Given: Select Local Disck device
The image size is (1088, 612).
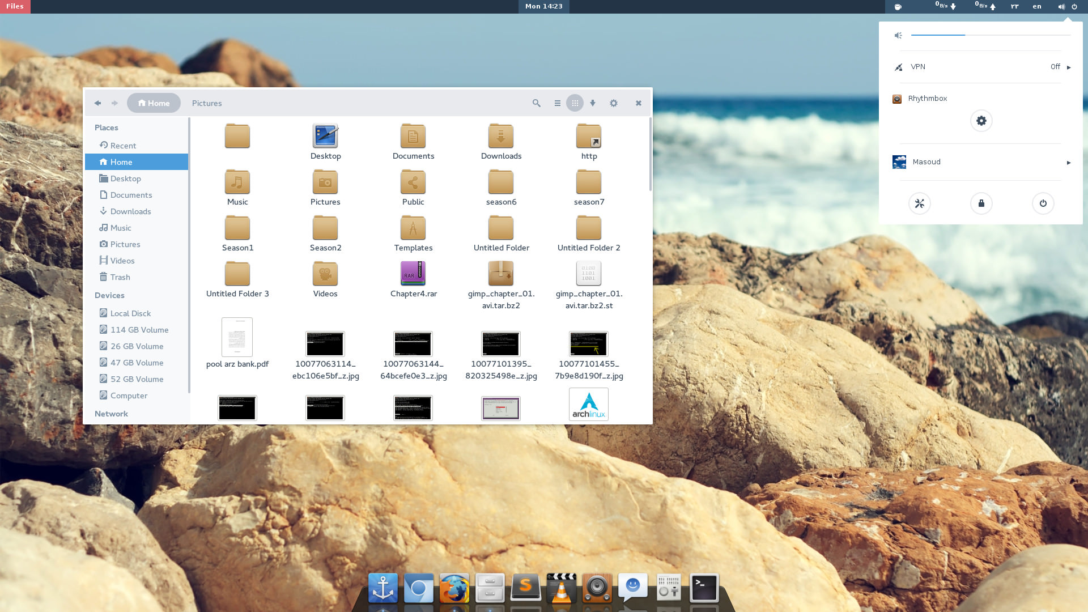Looking at the screenshot, I should [137, 313].
